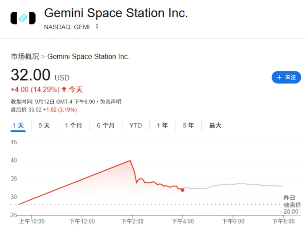Click the plus icon on the 关注 button
This screenshot has height=226, width=306.
(x=279, y=77)
